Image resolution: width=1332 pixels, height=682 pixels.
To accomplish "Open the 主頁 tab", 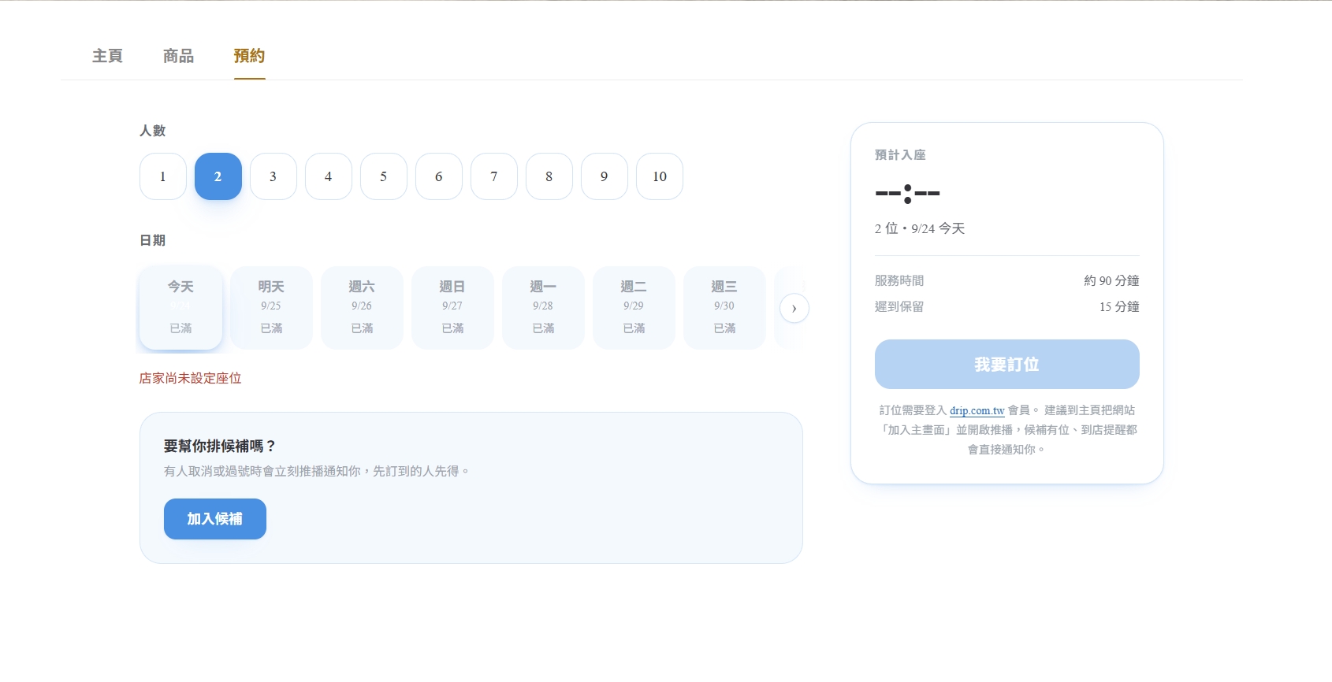I will point(107,56).
